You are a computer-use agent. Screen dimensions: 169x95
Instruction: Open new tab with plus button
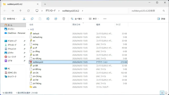pyautogui.click(x=45, y=4)
